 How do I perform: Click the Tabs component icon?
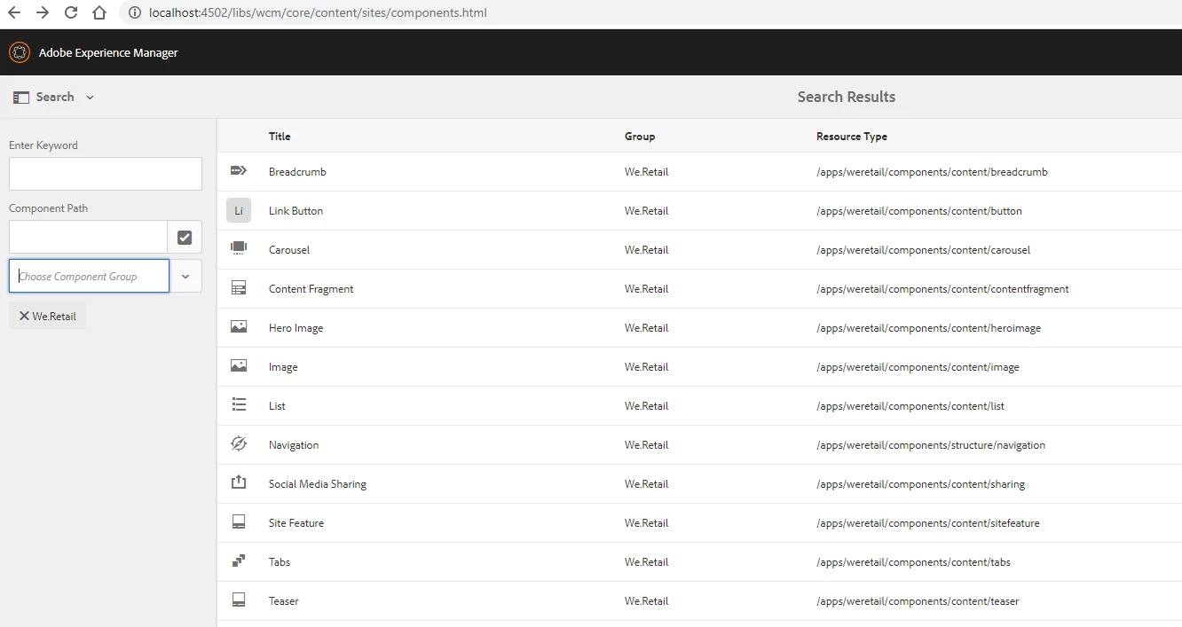[239, 561]
